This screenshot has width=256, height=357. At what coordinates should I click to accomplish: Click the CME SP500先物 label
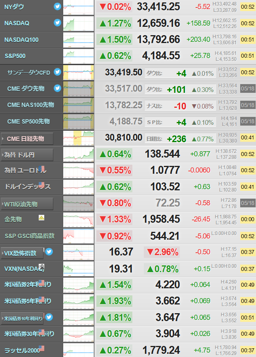point(28,121)
